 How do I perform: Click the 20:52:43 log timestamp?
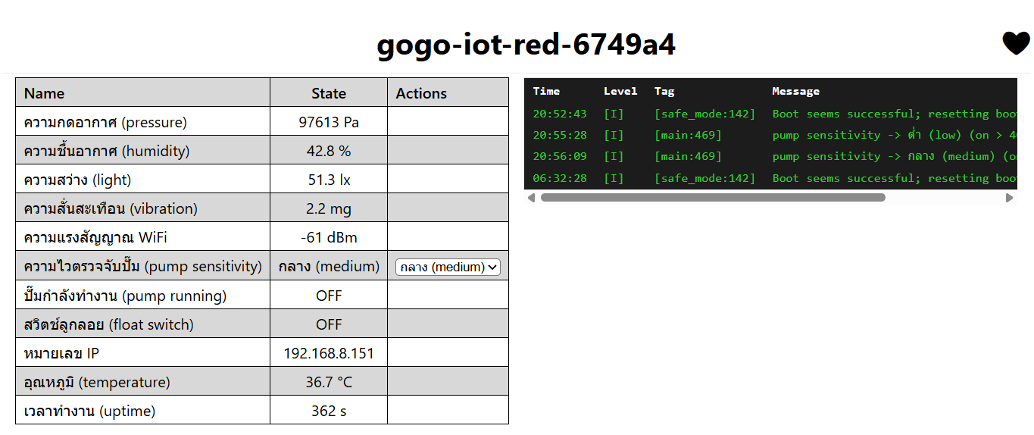[560, 114]
